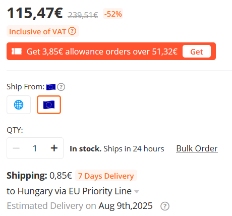Increase quantity with the plus button
The height and width of the screenshot is (216, 232).
[54, 148]
